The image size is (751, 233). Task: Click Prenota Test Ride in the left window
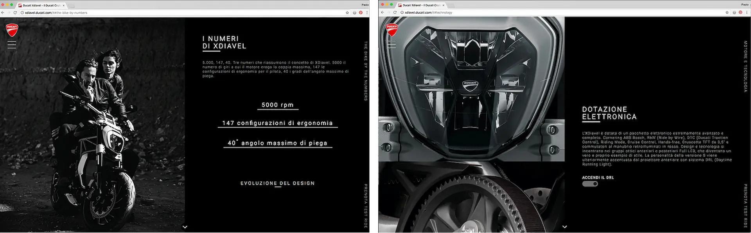pyautogui.click(x=366, y=206)
